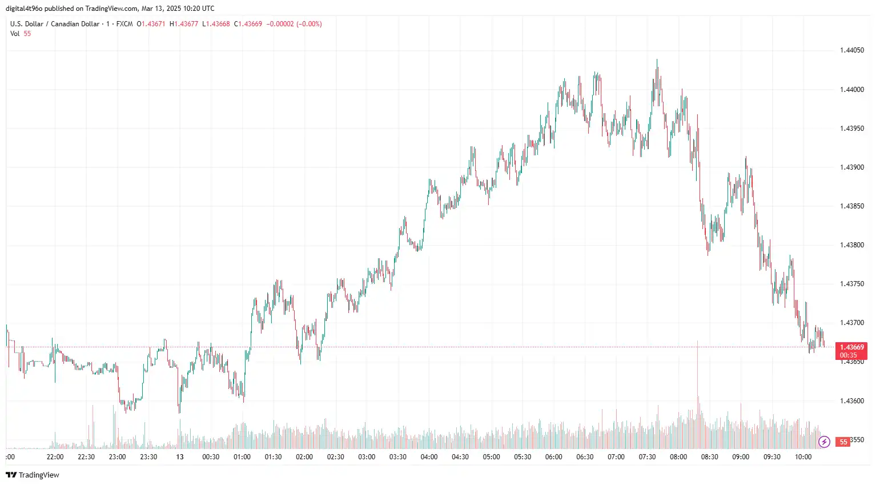The height and width of the screenshot is (485, 876).
Task: Click the 07:00 time axis label
Action: pos(616,457)
